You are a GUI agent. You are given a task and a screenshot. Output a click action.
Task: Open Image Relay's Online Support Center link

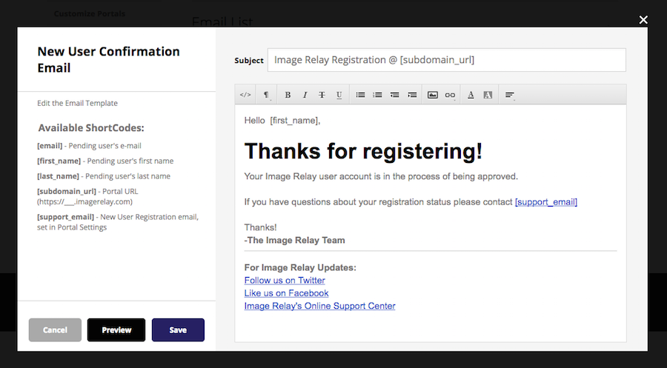[319, 306]
